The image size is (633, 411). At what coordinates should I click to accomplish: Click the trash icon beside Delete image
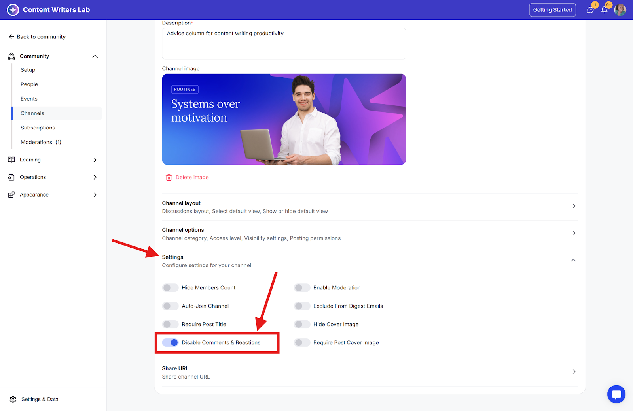point(169,178)
